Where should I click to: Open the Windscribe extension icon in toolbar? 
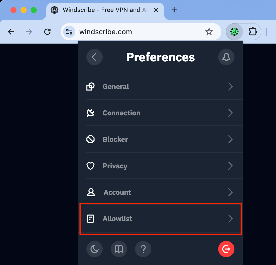(x=234, y=32)
